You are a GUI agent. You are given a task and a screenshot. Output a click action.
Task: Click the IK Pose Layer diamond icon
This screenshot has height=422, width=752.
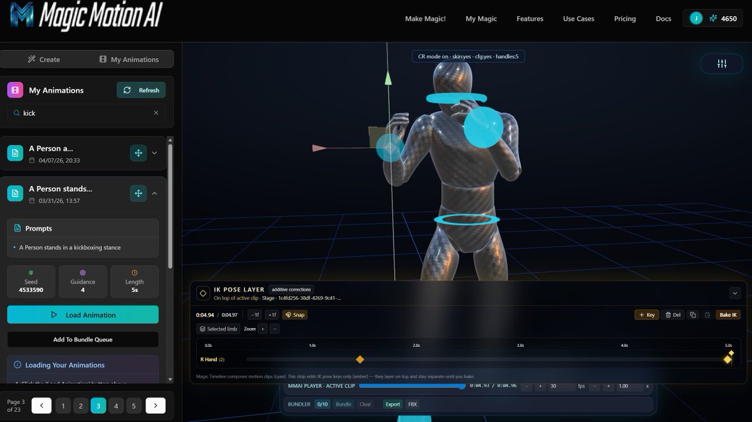click(x=203, y=293)
